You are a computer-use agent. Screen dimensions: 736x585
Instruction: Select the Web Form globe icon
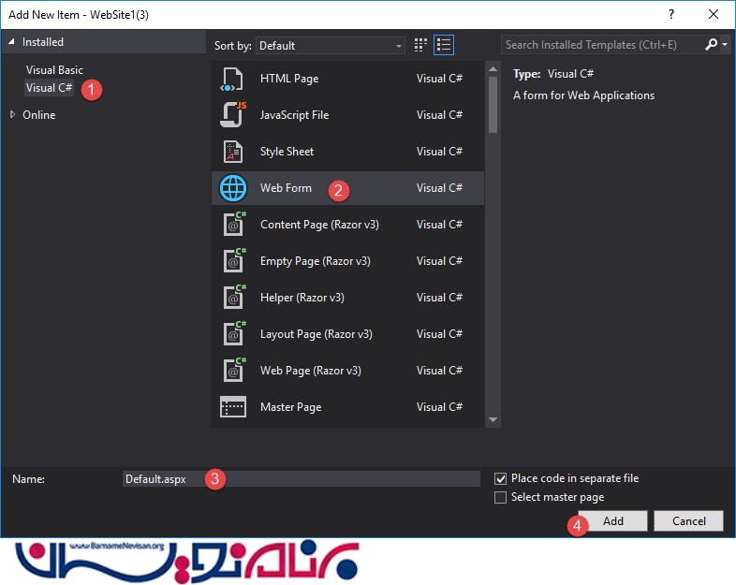click(232, 188)
